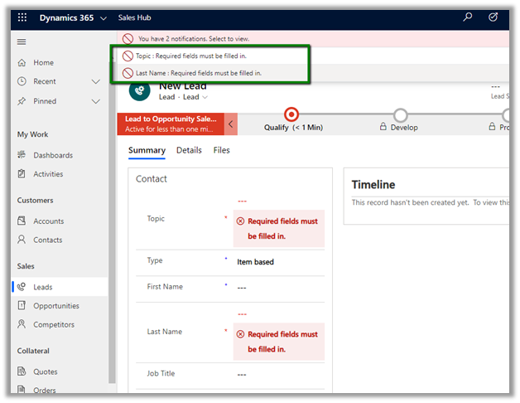Click the Qualify stage circle

click(291, 115)
